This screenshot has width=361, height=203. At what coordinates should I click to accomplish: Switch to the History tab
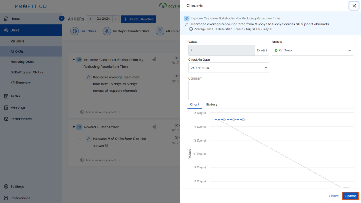[211, 104]
